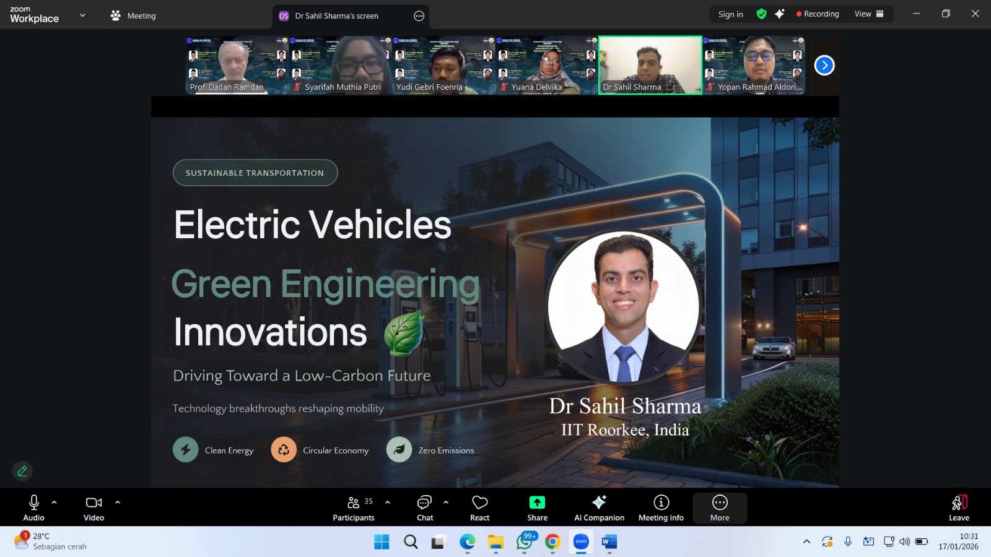
Task: Click the Sign in button
Action: pyautogui.click(x=730, y=14)
